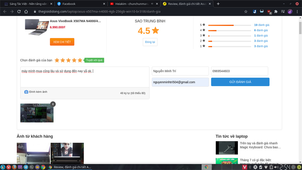This screenshot has width=302, height=170.
Task: Open a new browser tab
Action: (x=218, y=4)
